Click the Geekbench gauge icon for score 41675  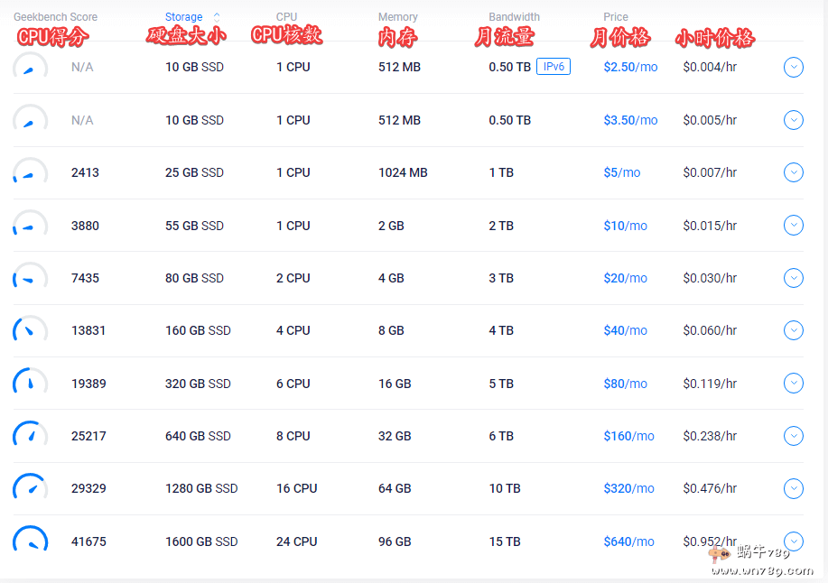click(x=30, y=541)
